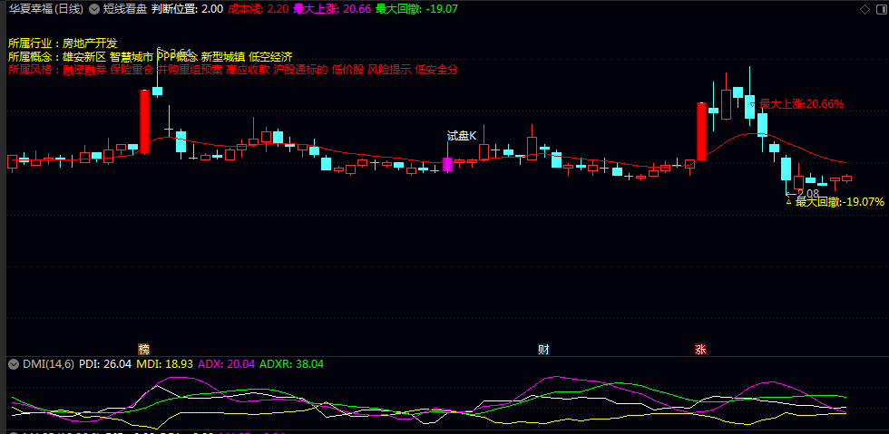Click the 财 event marker icon
The image size is (889, 434).
[x=543, y=349]
